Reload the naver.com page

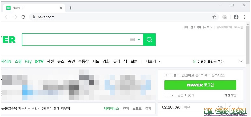click(x=23, y=17)
